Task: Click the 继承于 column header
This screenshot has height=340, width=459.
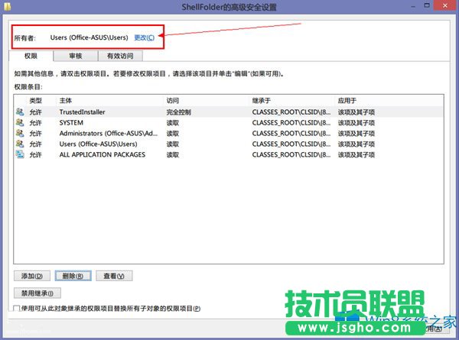Action: (260, 100)
